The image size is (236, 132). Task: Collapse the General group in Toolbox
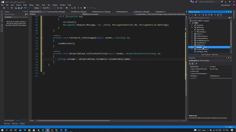6,17
